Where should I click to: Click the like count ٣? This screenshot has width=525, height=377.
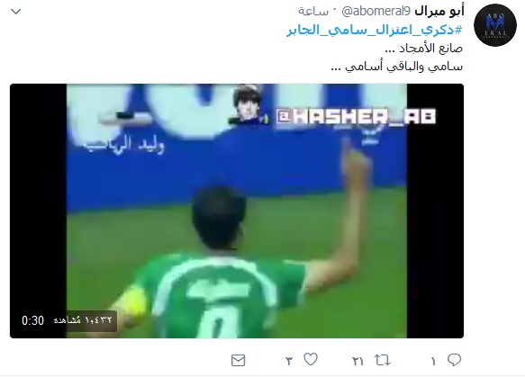289,362
